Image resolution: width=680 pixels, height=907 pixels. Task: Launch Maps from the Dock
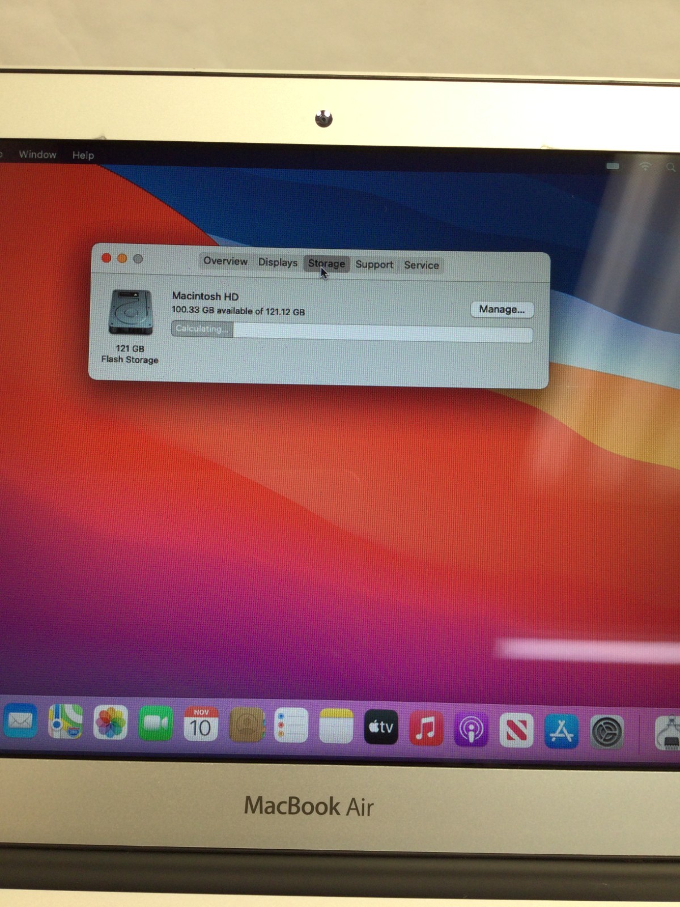(x=65, y=722)
